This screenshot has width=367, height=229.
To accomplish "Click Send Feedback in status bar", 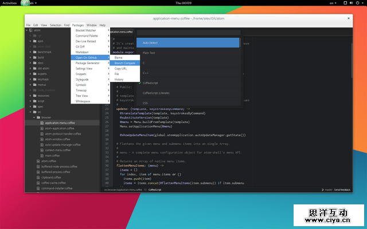I will point(342,188).
